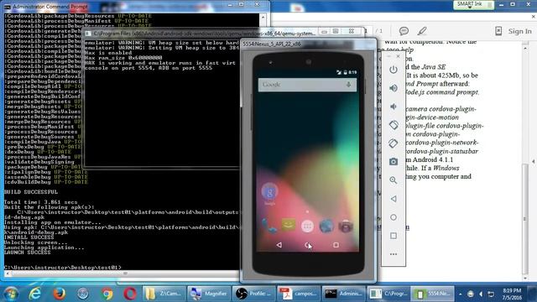Activate the emulator zoom magnifier icon
This screenshot has height=302, width=537.
coord(394,180)
